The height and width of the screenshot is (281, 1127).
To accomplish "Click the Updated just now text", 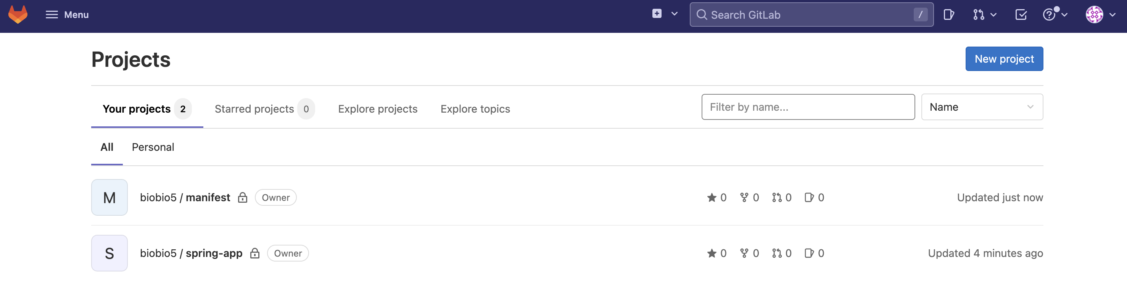I will [999, 197].
